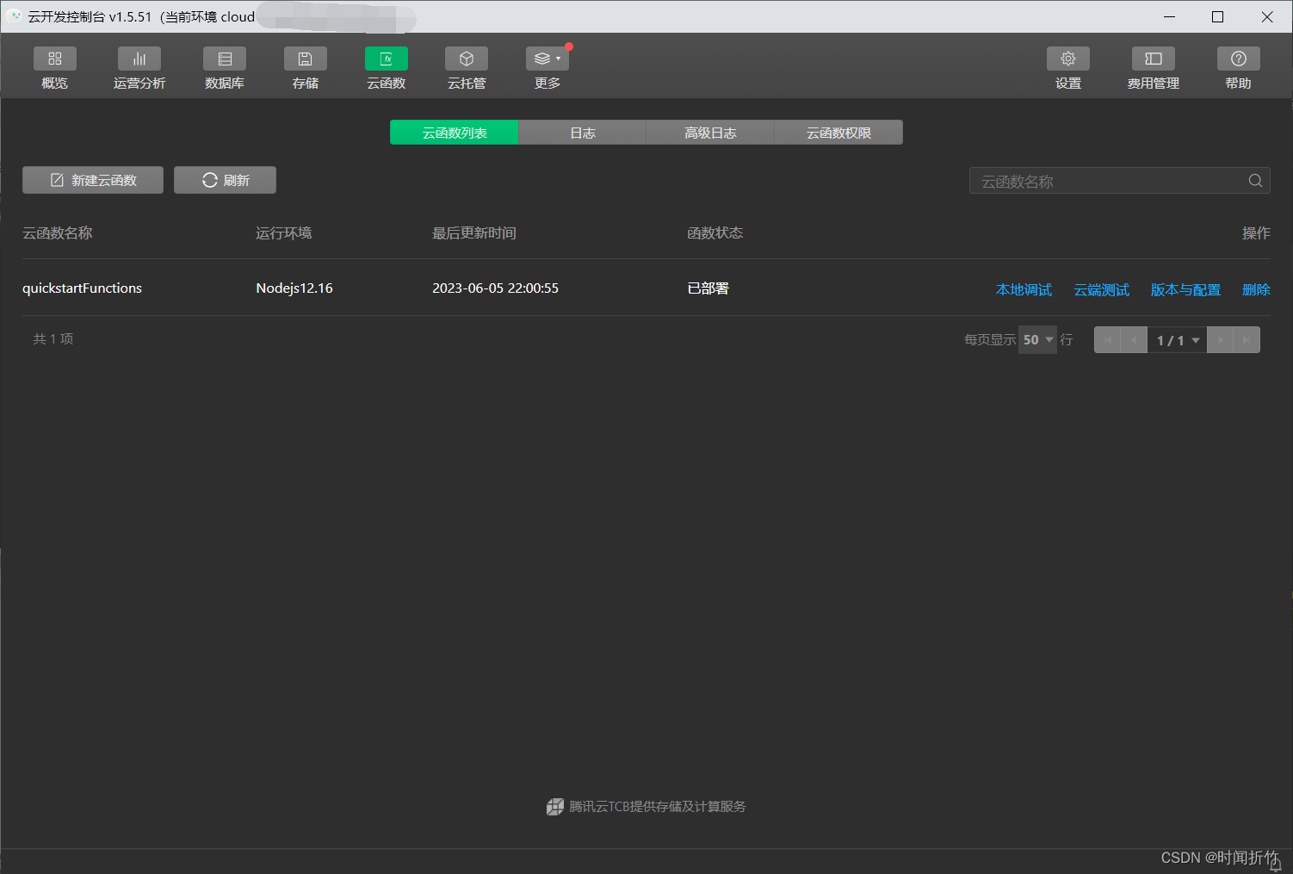Click 本地调试 for quickstartFunctions
Screen dimensions: 1293x874
pyautogui.click(x=1024, y=289)
